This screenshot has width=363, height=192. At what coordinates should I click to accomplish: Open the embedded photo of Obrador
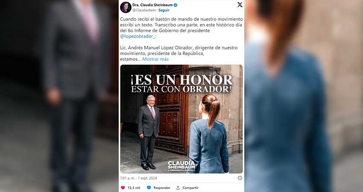[181, 119]
